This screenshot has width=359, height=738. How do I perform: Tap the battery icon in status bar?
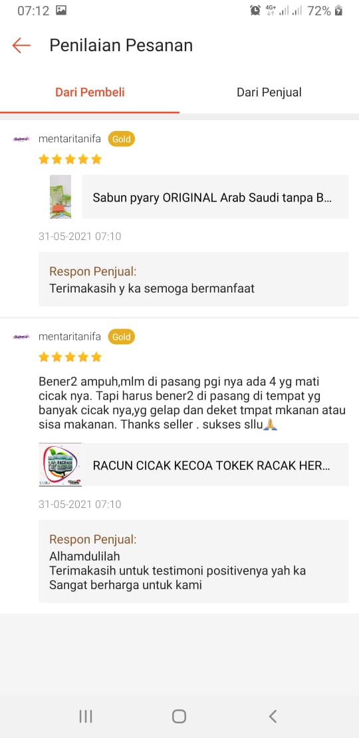point(338,11)
